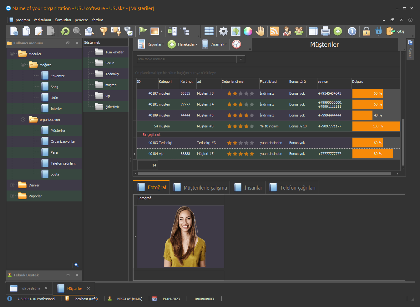
Task: Click the magnifier search icon
Action: point(77,31)
